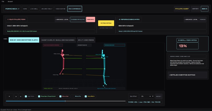Select Side-by-Side Geometries (Clean) view
Viewport: 212px width, 111px height.
pyautogui.click(x=24, y=40)
